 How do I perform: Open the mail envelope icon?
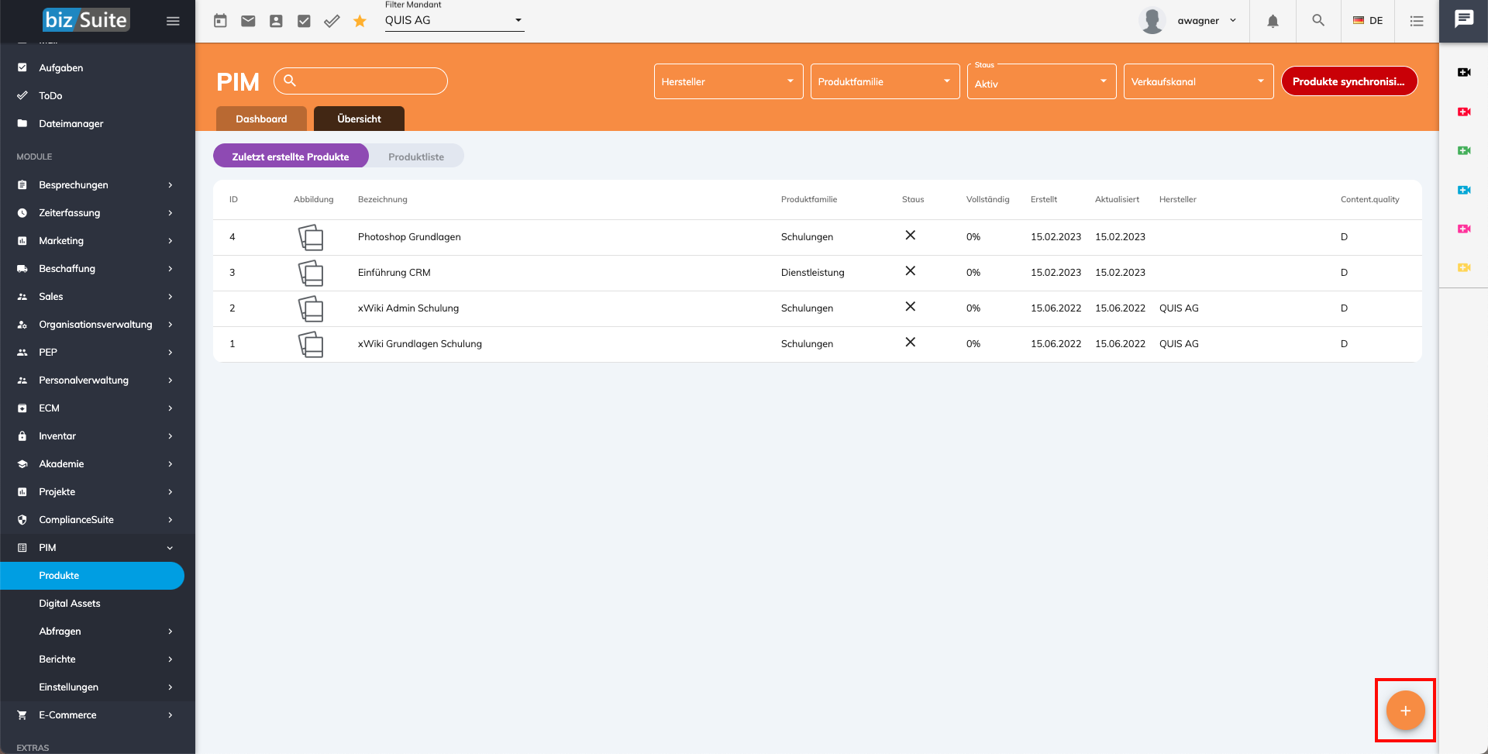point(248,21)
